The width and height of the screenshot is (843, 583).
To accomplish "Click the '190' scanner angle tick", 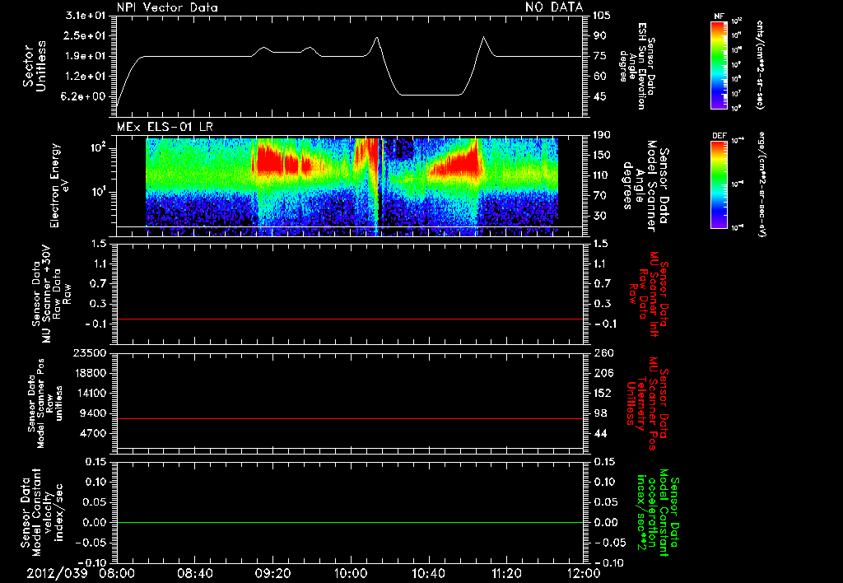I will pyautogui.click(x=602, y=135).
